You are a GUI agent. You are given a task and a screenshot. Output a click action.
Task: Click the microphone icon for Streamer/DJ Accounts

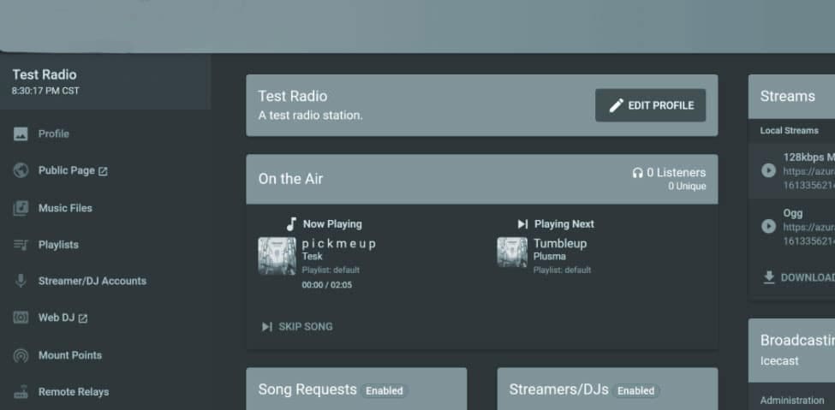[x=21, y=281]
